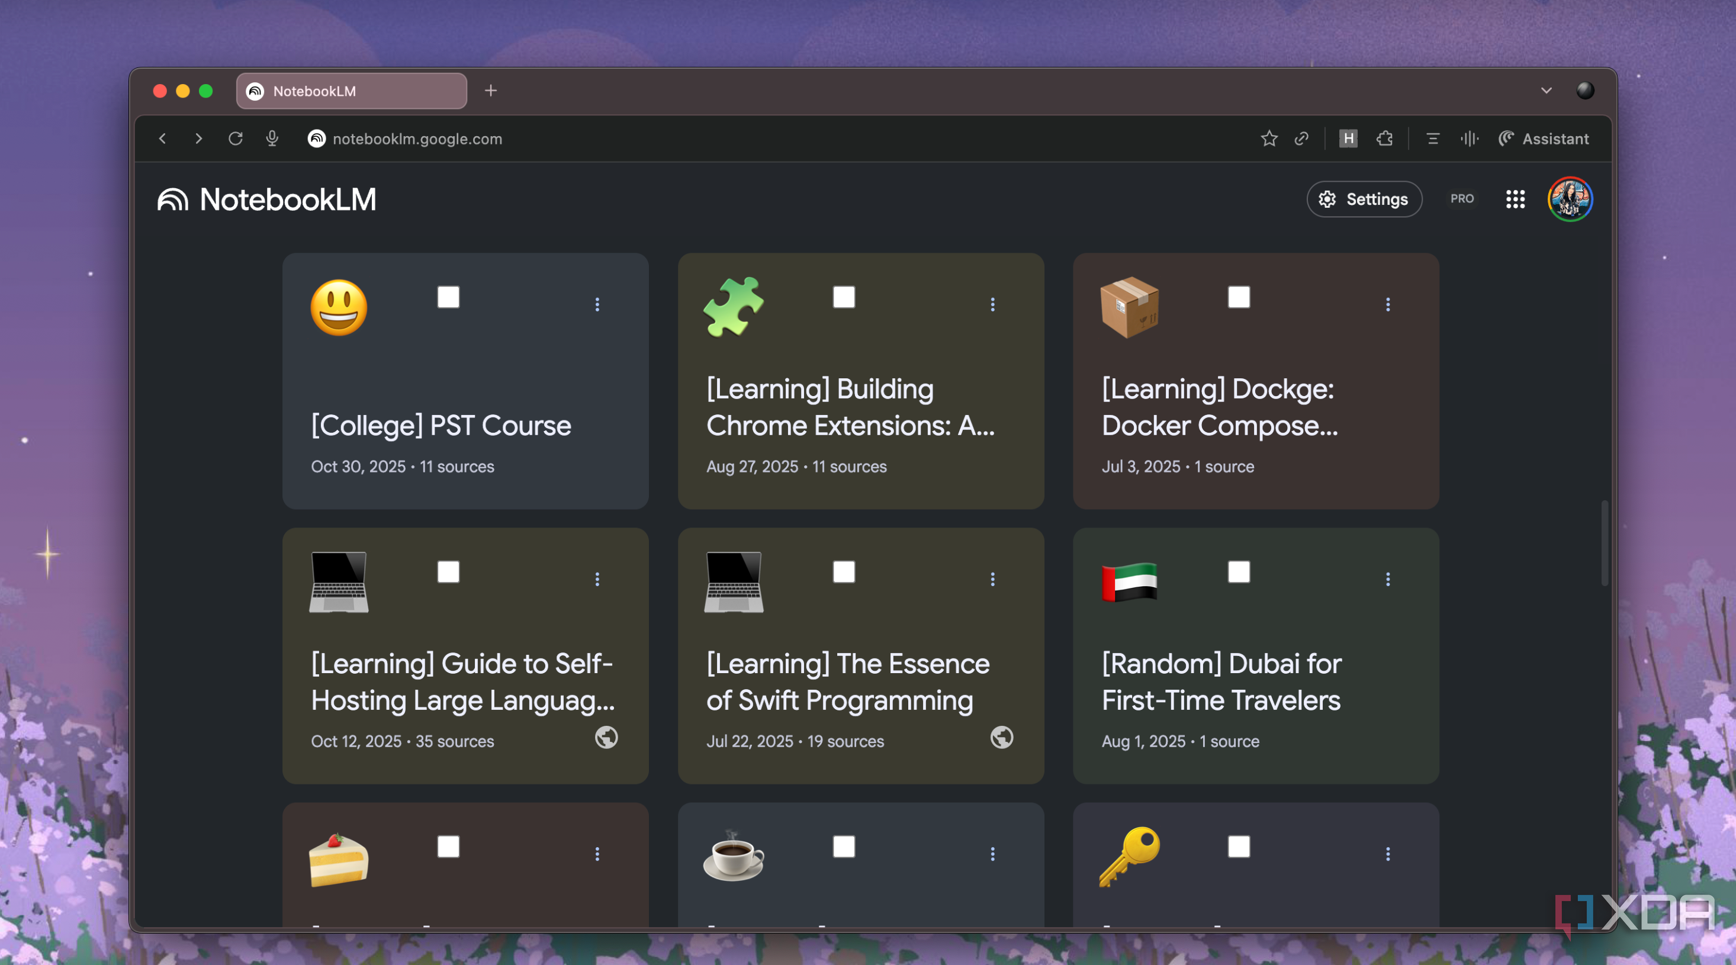Open the extensions puzzle-piece icon

coord(1384,139)
